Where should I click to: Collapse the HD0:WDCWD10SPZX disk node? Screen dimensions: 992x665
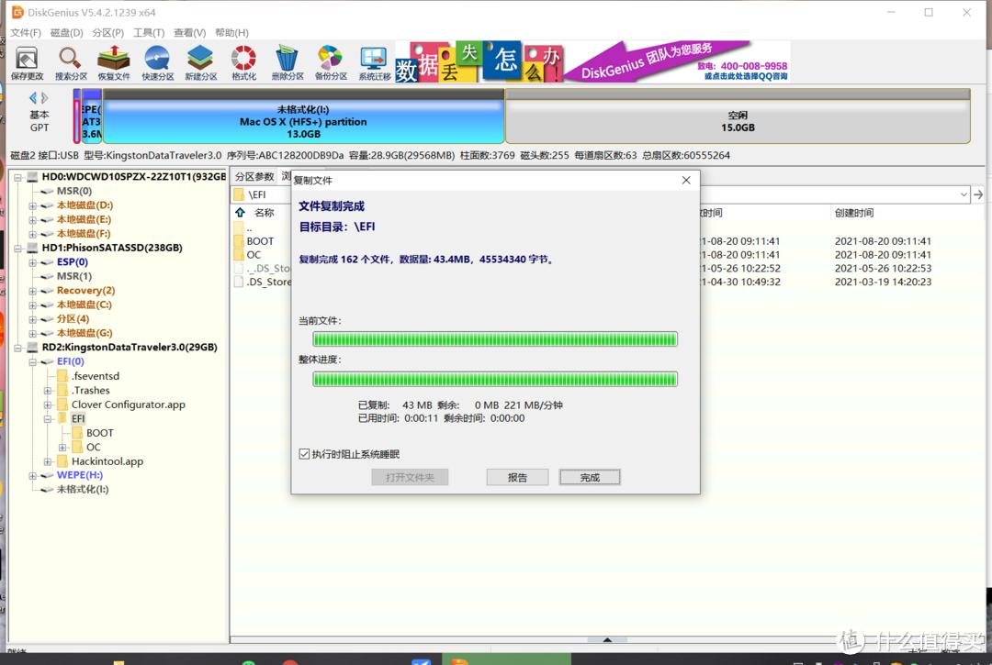pyautogui.click(x=18, y=177)
